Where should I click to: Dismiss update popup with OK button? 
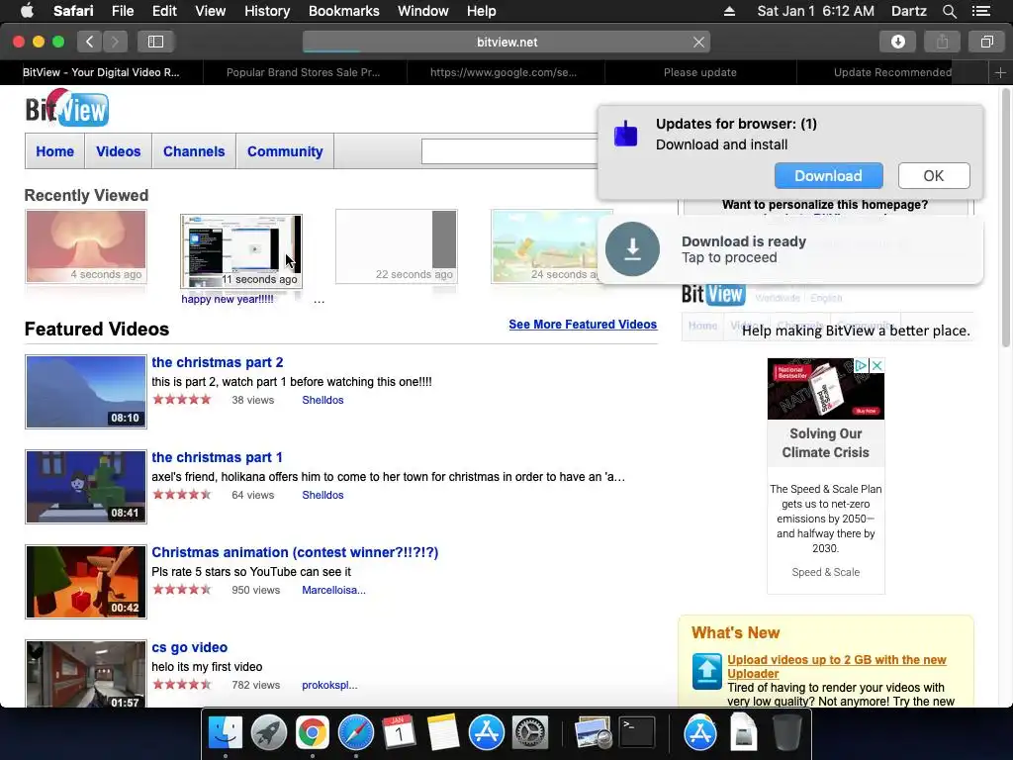[934, 176]
